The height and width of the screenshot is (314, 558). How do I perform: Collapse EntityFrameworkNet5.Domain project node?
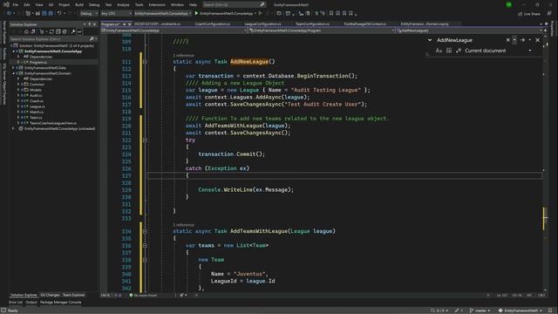(x=14, y=73)
